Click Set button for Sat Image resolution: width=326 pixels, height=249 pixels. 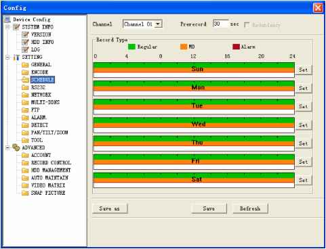304,180
